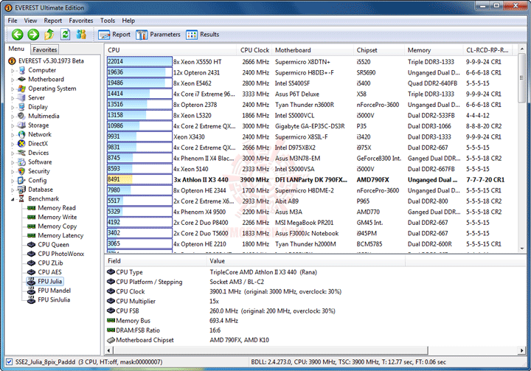Expand the Software tree node

13,162
